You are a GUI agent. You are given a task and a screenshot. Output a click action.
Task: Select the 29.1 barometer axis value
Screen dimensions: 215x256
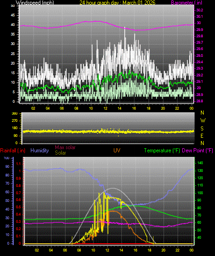click(x=200, y=81)
